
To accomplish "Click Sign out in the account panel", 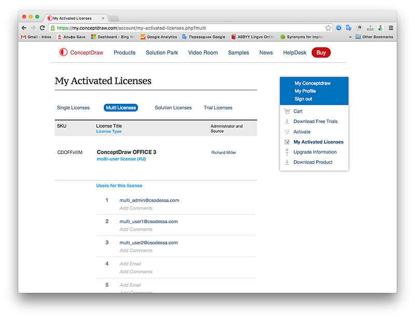I will [303, 99].
